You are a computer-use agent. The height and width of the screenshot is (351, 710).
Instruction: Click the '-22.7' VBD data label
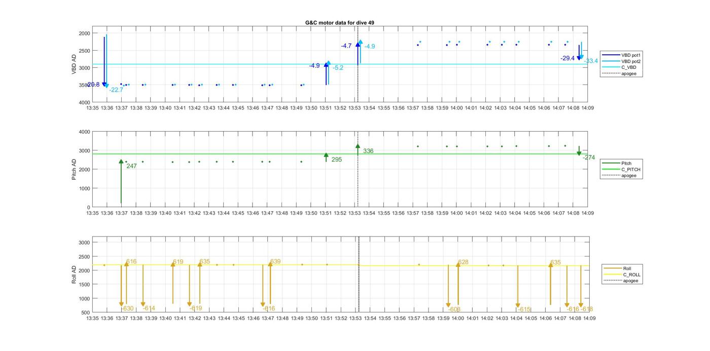pos(116,90)
